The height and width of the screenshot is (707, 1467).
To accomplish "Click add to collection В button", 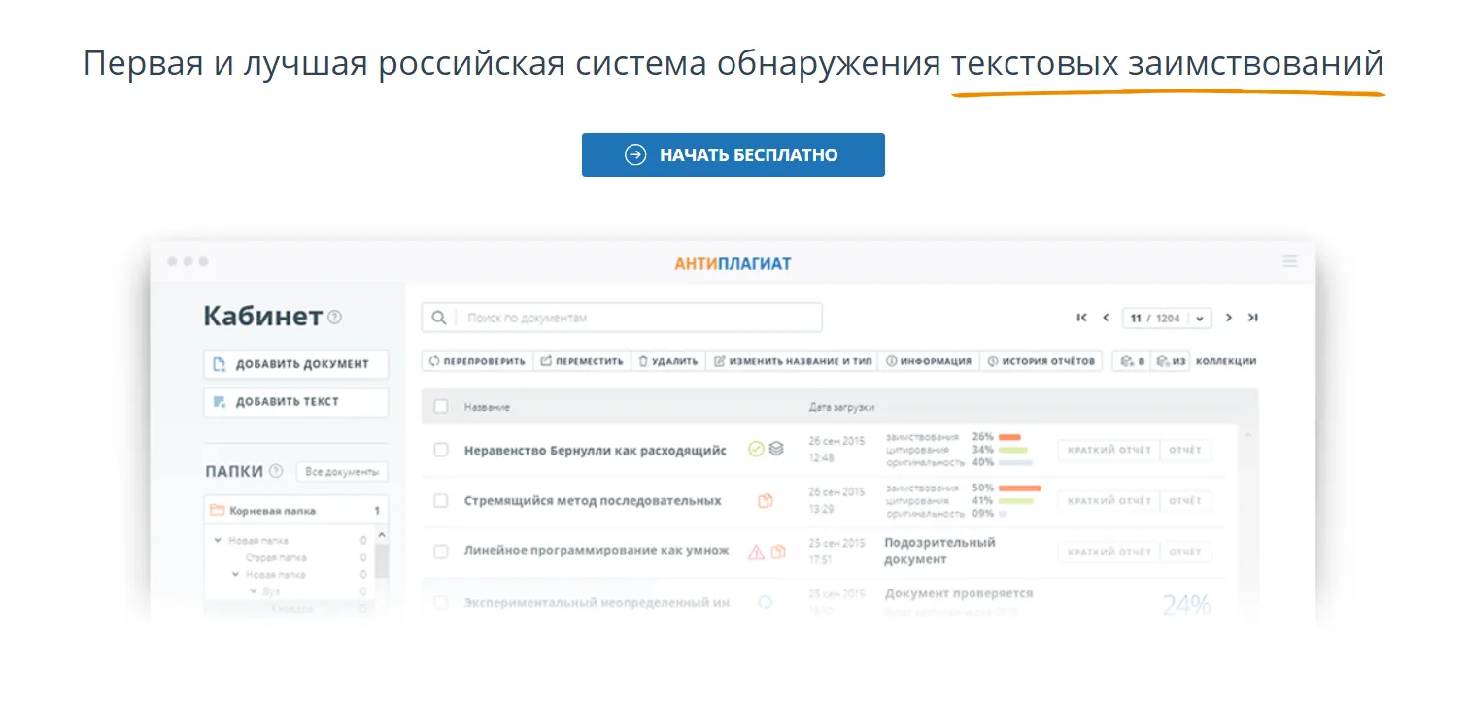I will pyautogui.click(x=1132, y=361).
